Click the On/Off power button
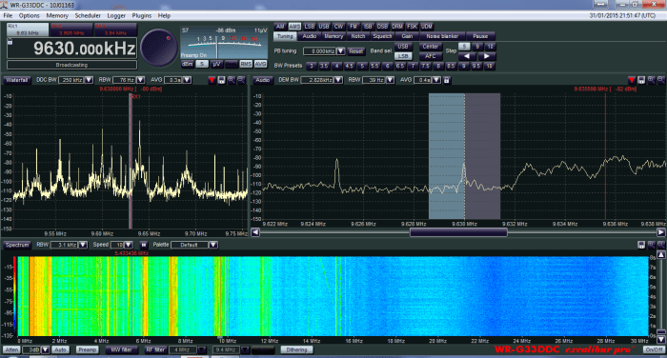Image resolution: width=667 pixels, height=358 pixels. 654,350
